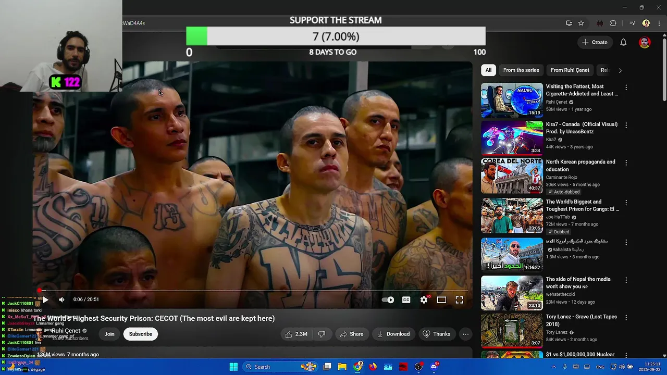Open YouTube account avatar menu
This screenshot has height=375, width=667.
pos(645,42)
